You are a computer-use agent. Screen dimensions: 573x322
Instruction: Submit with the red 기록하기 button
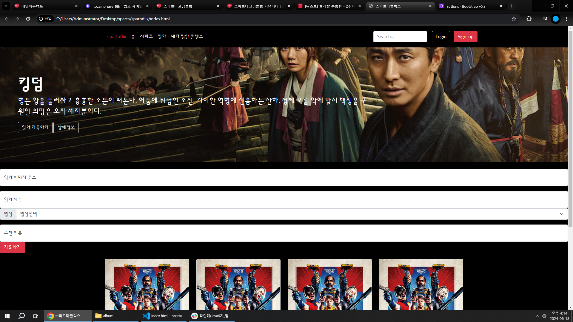click(x=13, y=247)
